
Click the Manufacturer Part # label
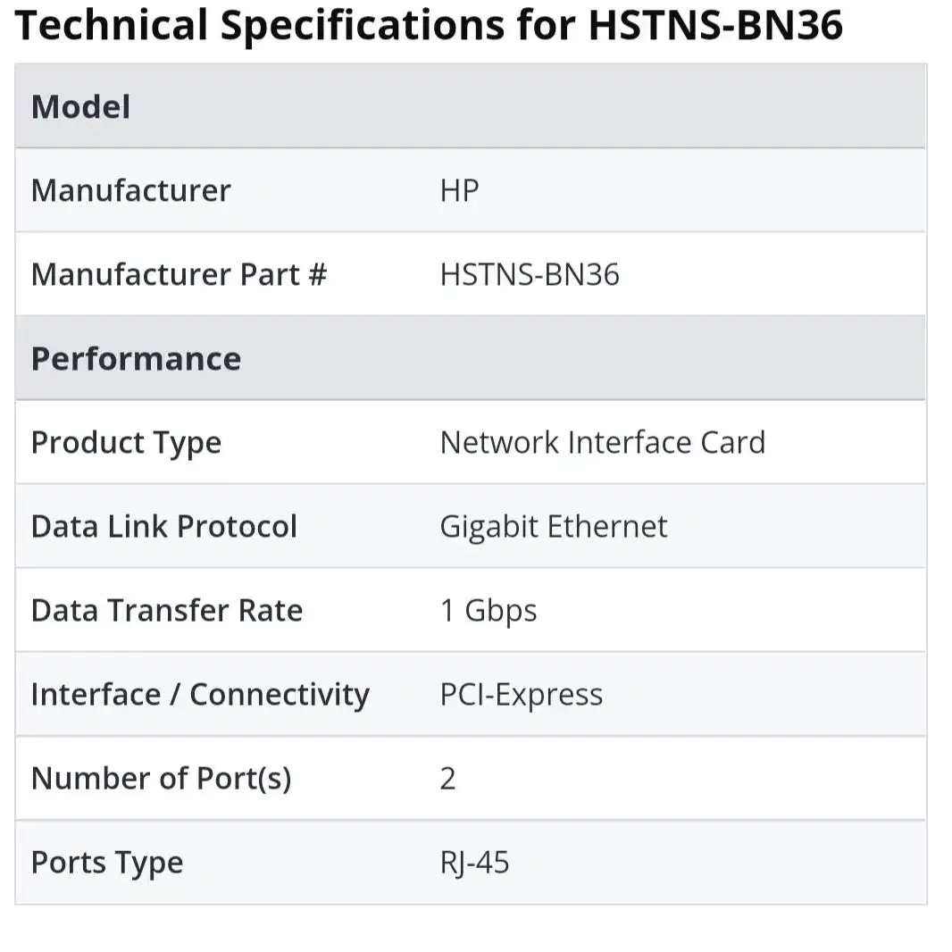coord(180,274)
